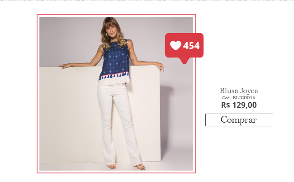Click the model's white flared pants

pos(117,124)
